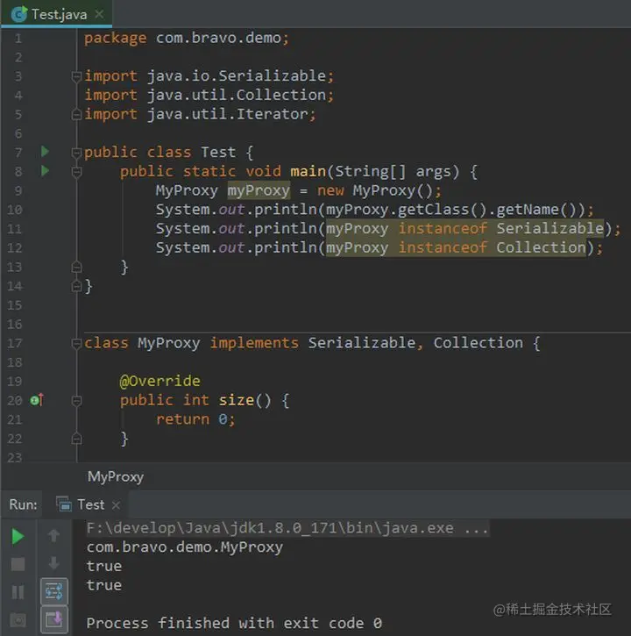
Task: Click the fold end marker at line 13
Action: (76, 267)
